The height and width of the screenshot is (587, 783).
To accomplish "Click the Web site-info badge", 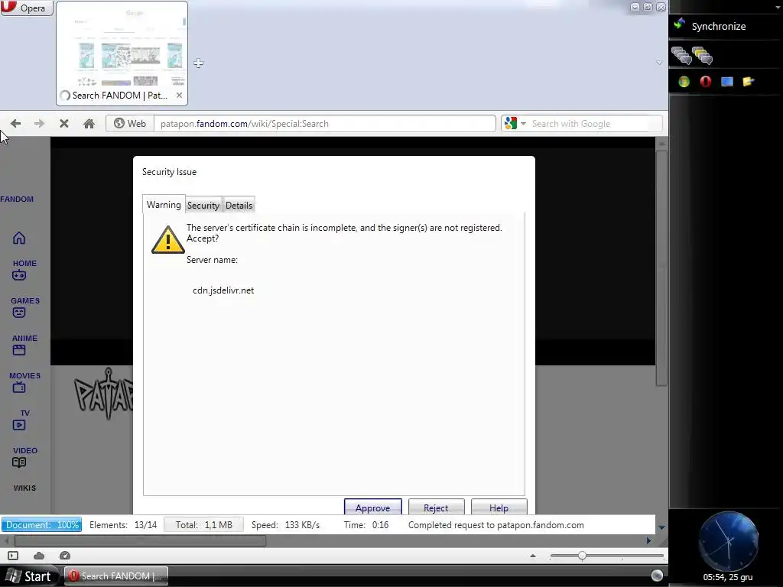I will point(130,123).
